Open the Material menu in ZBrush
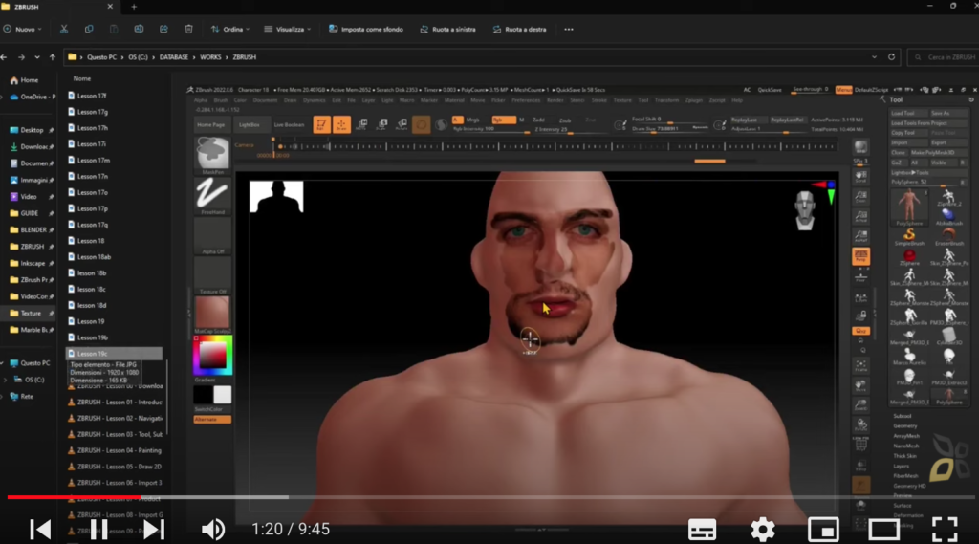 [x=454, y=100]
